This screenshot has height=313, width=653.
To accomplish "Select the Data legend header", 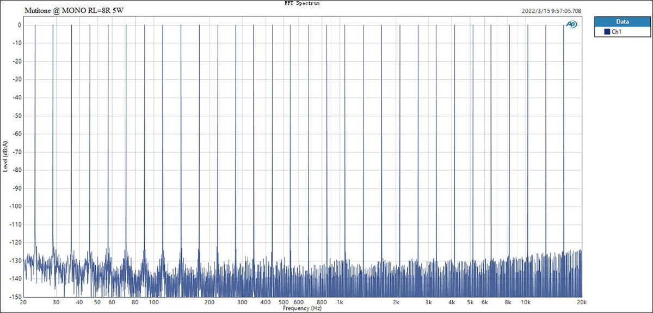I will (622, 22).
